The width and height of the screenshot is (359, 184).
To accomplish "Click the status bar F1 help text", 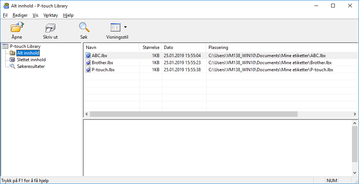I will tap(25, 181).
